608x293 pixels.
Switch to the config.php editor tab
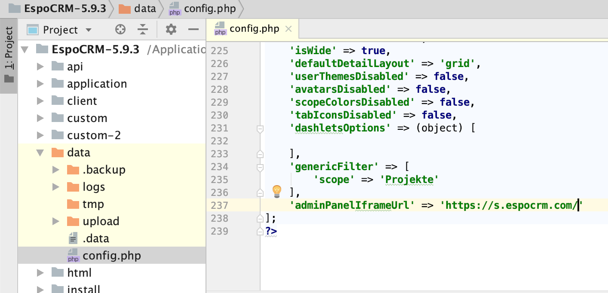[254, 29]
